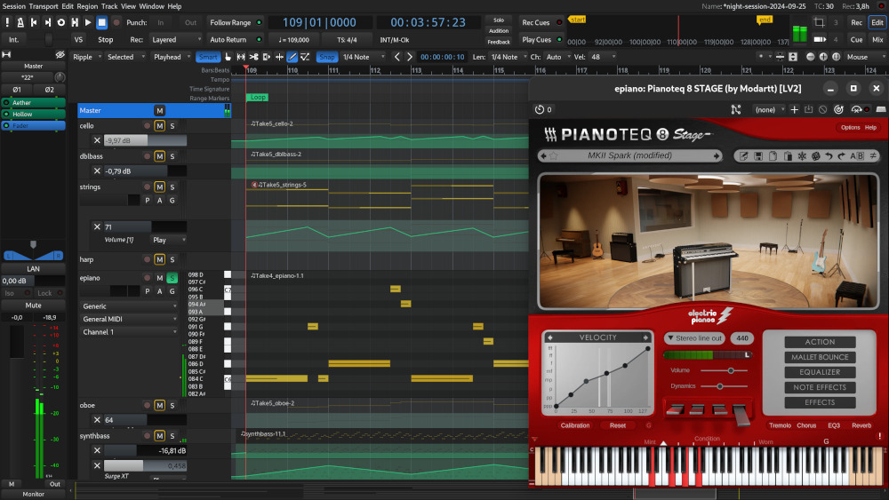This screenshot has height=500, width=889.
Task: Open the Layered record mode dropdown
Action: 176,40
